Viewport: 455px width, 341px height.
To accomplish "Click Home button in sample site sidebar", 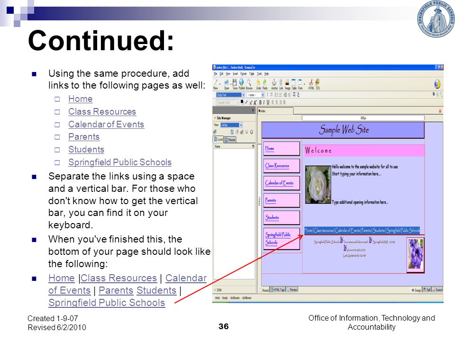I will (x=281, y=148).
